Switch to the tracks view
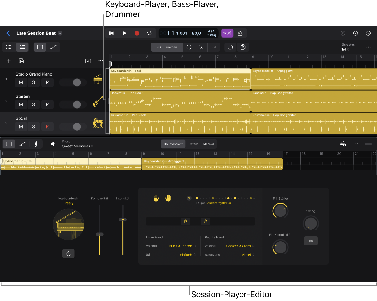Screen dimensions: 377x301 click(22, 47)
